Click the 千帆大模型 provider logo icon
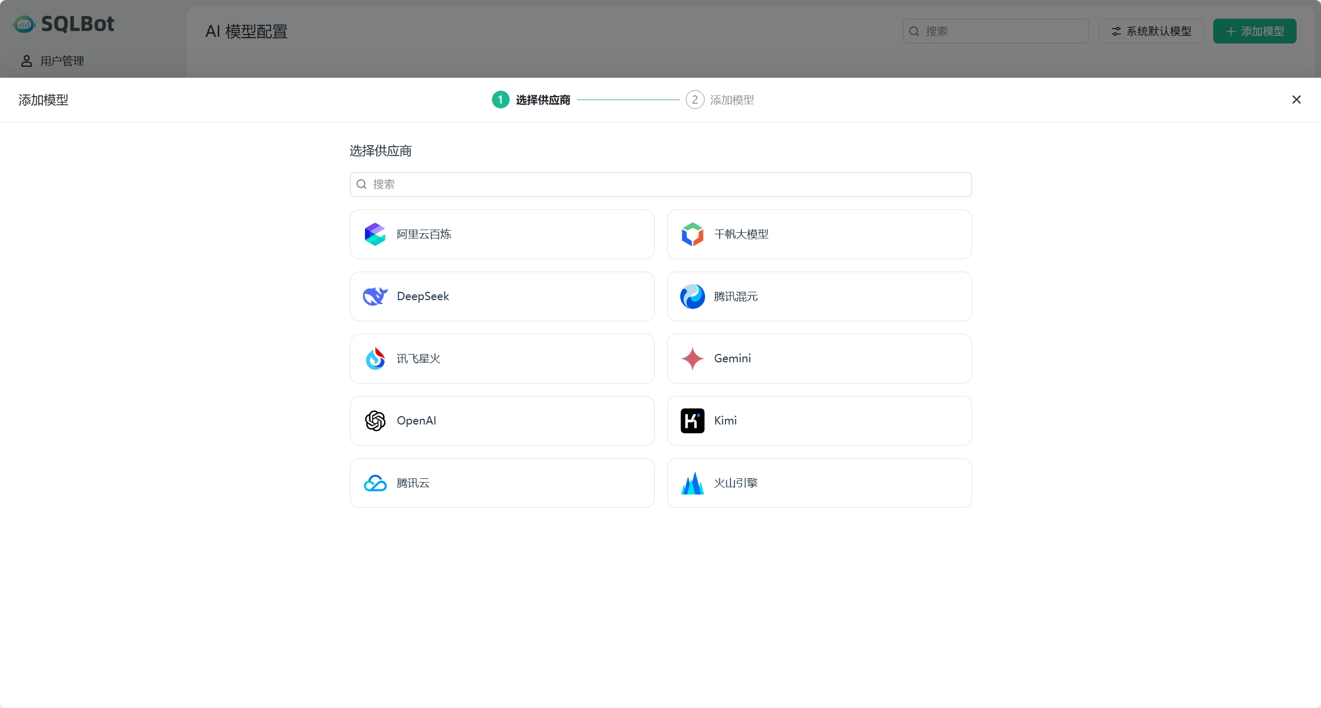Screen dimensions: 1321x708 [x=692, y=234]
